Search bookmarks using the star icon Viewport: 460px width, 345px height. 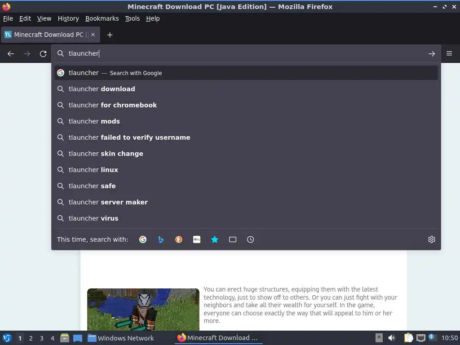(215, 239)
